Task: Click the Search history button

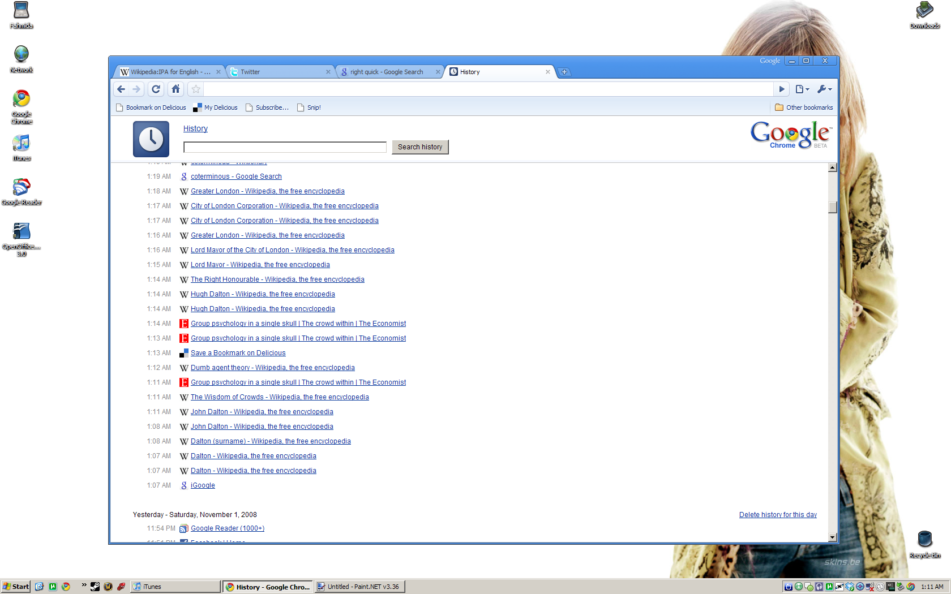Action: tap(420, 147)
